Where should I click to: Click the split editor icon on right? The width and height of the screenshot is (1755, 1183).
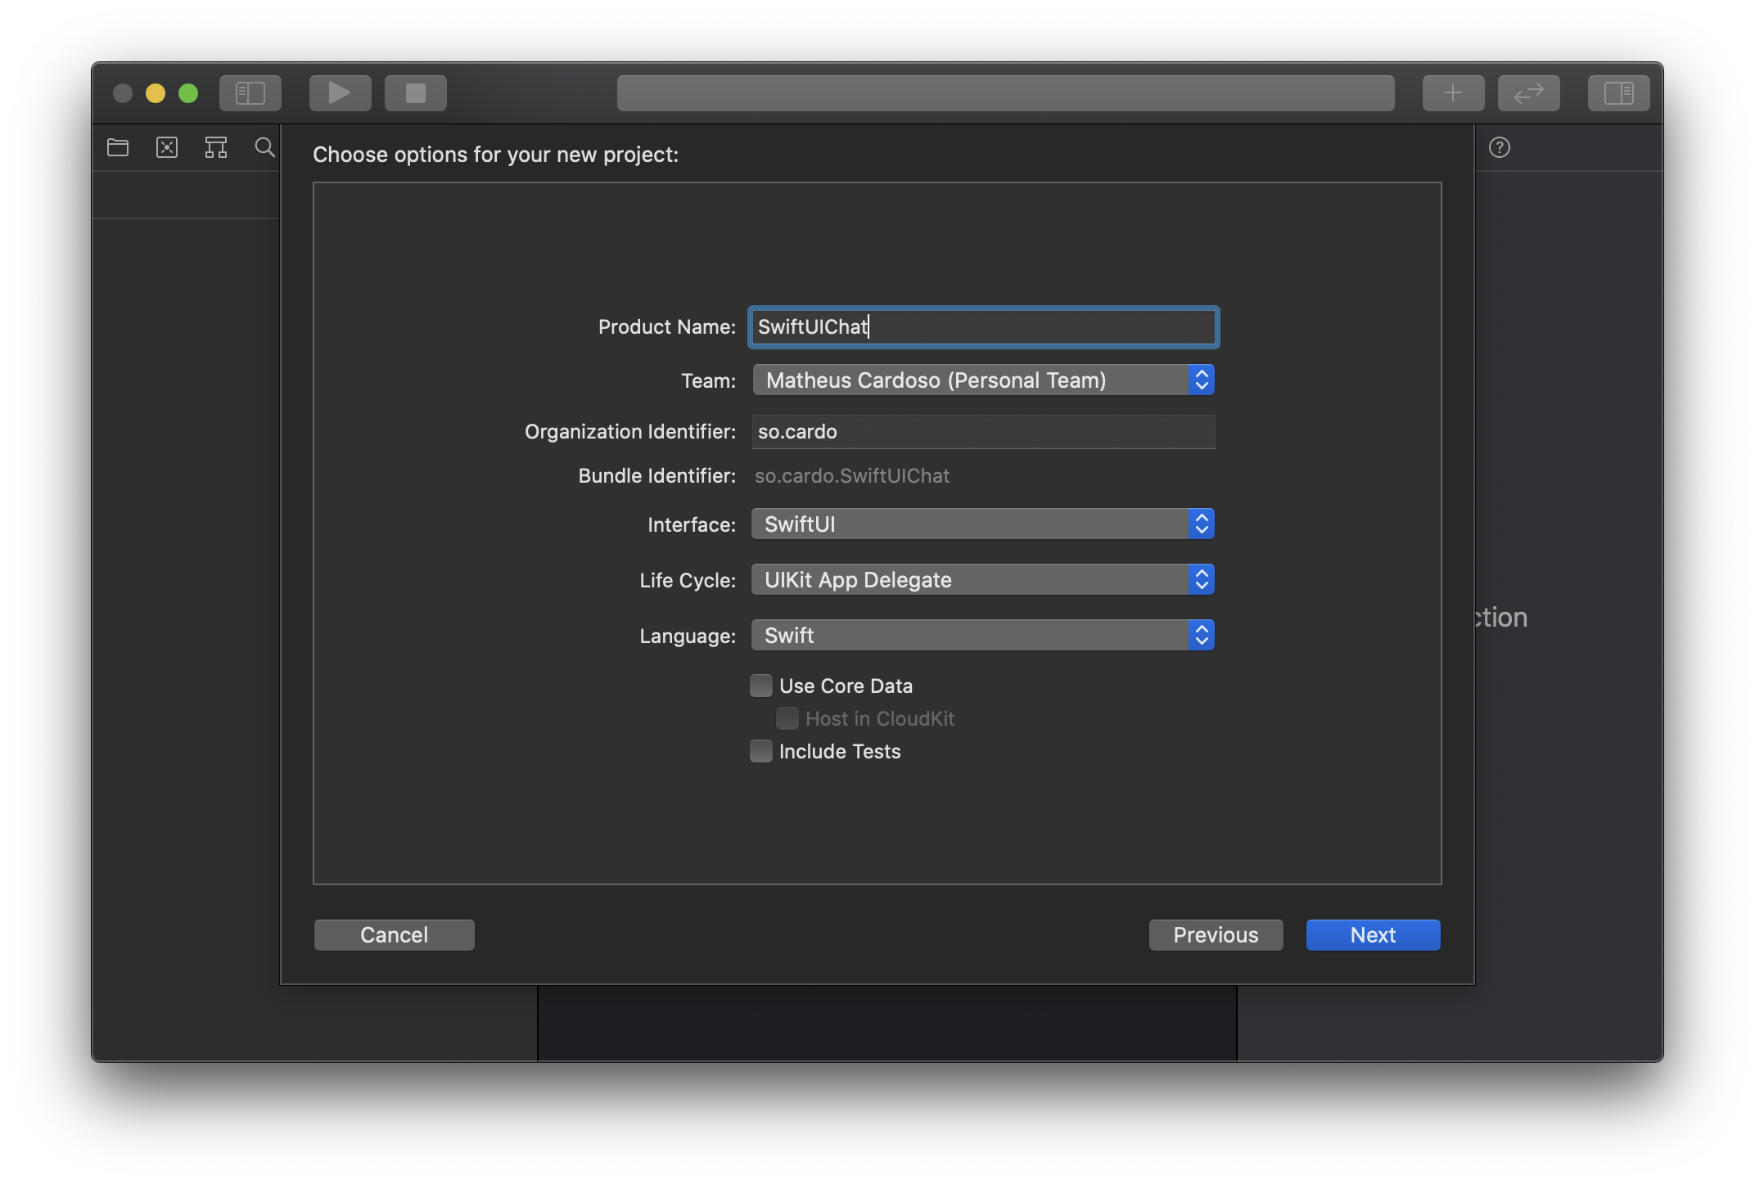pyautogui.click(x=1615, y=91)
